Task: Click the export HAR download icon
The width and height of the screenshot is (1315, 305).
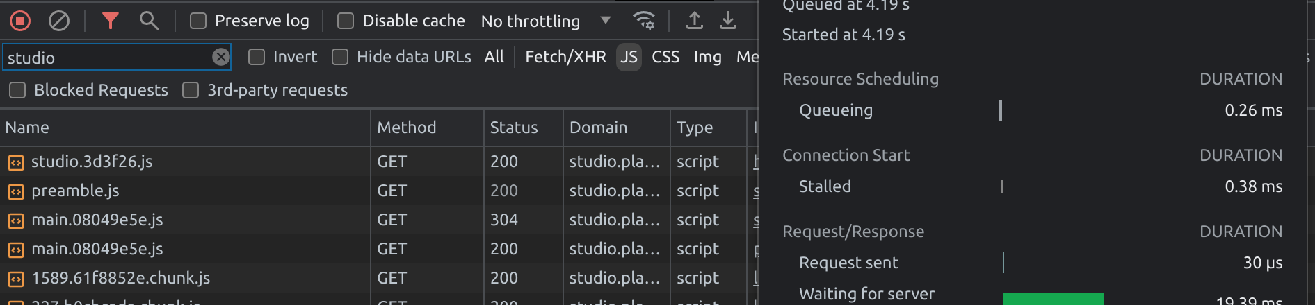Action: 727,21
